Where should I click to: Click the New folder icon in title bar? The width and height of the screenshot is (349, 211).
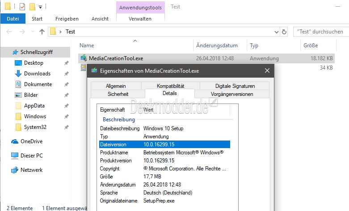33,7
